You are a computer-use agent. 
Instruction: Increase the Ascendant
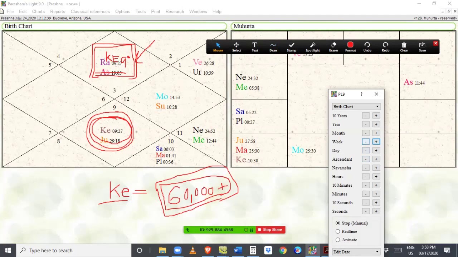(376, 159)
